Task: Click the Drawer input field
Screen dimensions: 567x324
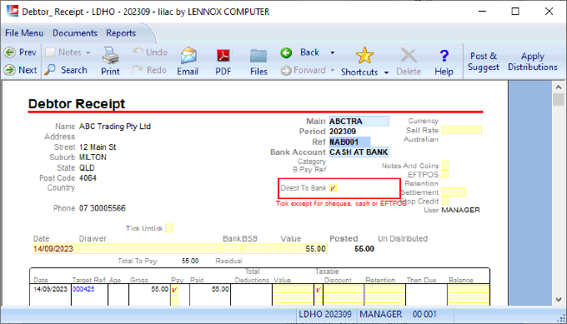Action: [150, 249]
